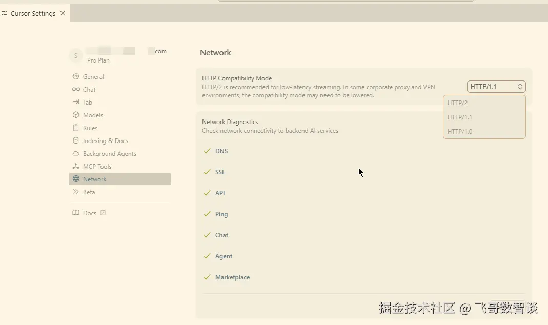Image resolution: width=548 pixels, height=325 pixels.
Task: Select HTTP/1.0 from the dropdown list
Action: point(484,131)
